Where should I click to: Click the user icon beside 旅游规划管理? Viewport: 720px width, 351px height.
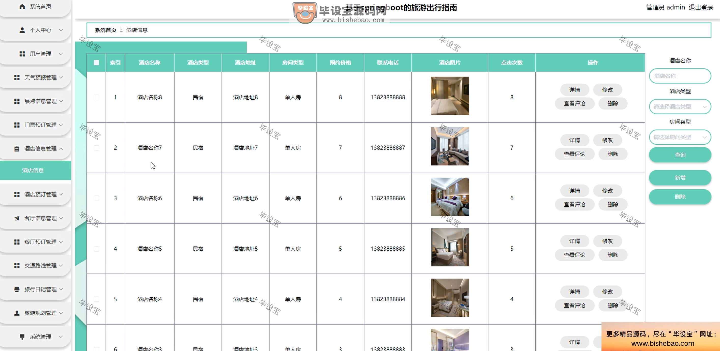17,313
